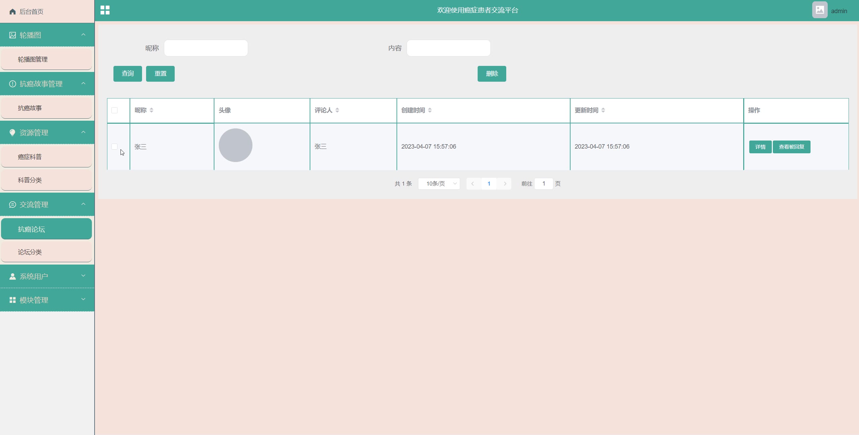The image size is (859, 435).
Task: Open 癌症科普 menu item
Action: [x=46, y=157]
